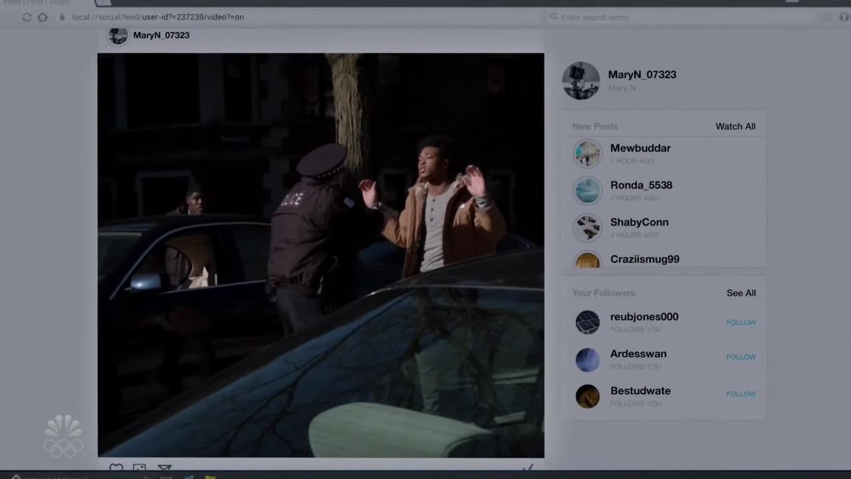Click 'See All' in Your Followers
The width and height of the screenshot is (851, 479).
click(x=741, y=293)
